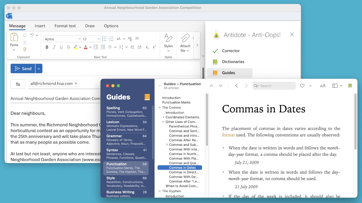This screenshot has height=203, width=362.
Task: Click the Send button
Action: pyautogui.click(x=23, y=68)
